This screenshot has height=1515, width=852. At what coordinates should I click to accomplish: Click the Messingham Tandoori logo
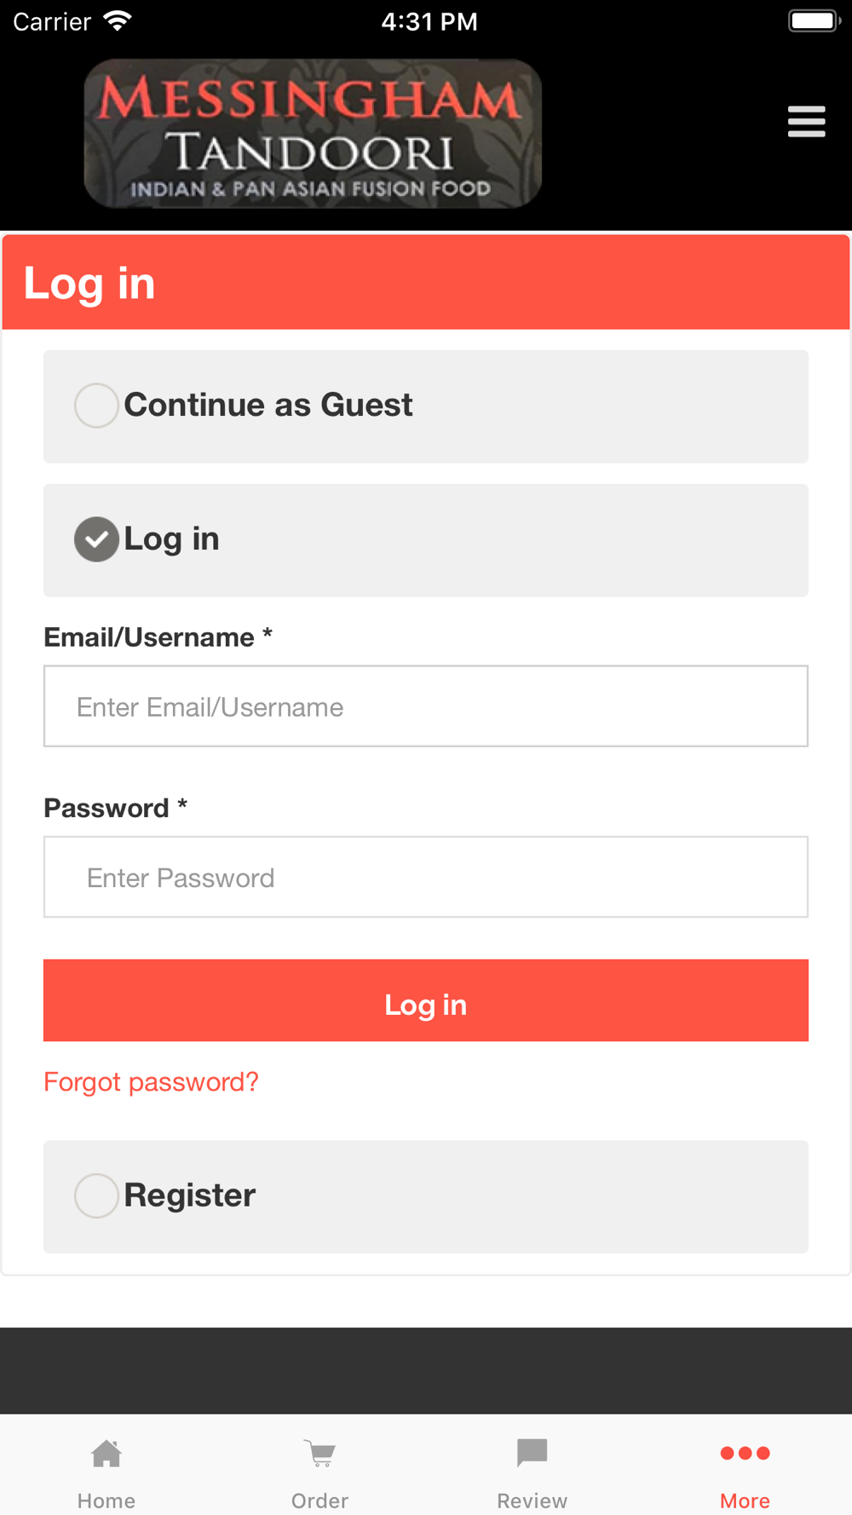(x=313, y=134)
